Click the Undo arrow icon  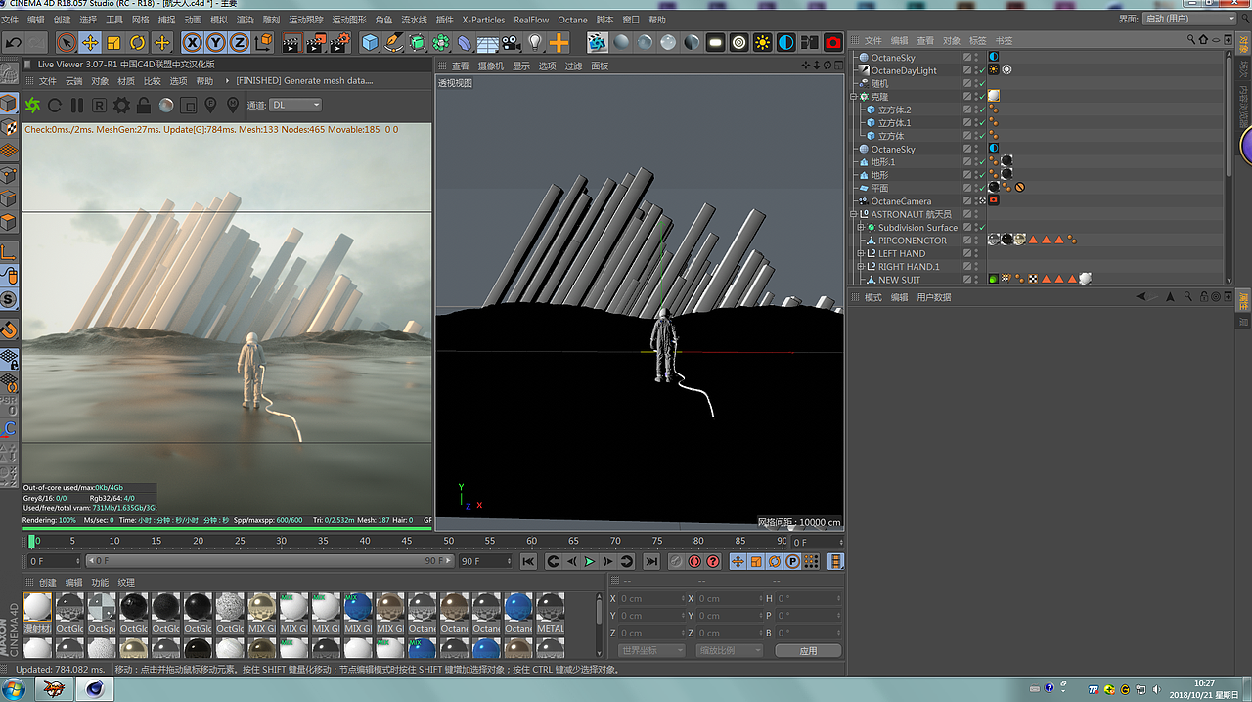tap(14, 42)
